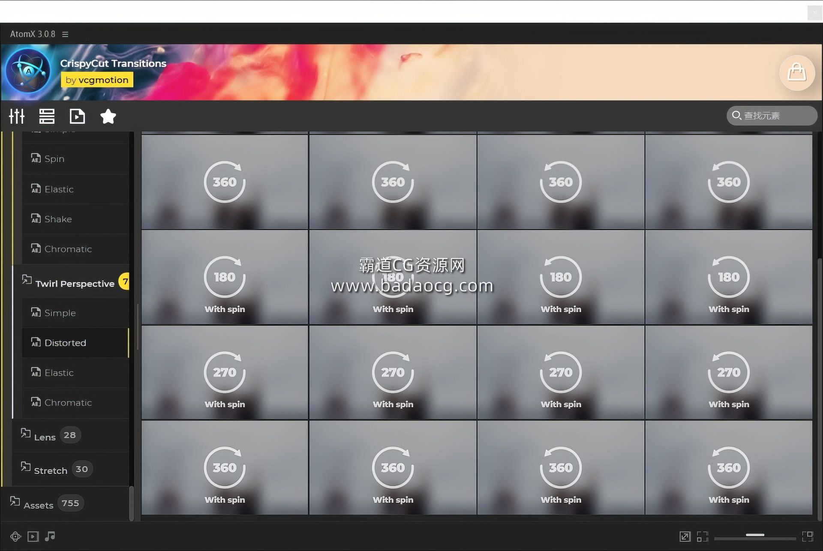Click the AE icon beside Distorted
Image resolution: width=823 pixels, height=551 pixels.
(36, 342)
